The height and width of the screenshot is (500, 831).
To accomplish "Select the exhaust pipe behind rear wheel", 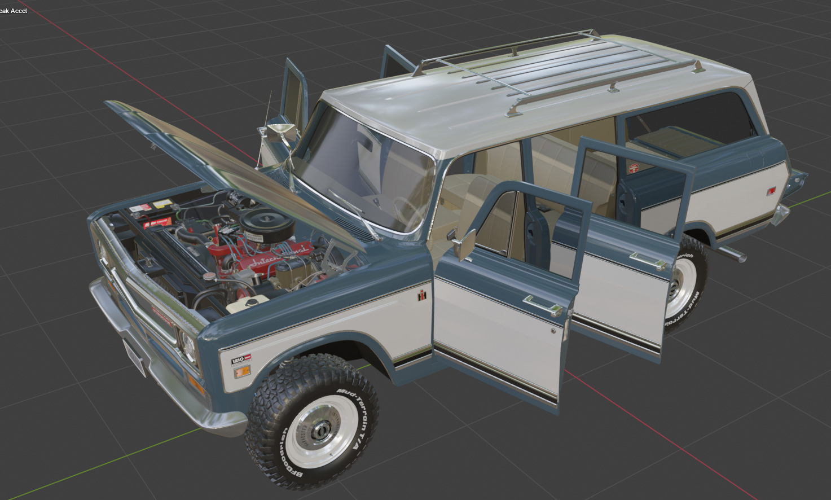I will click(x=732, y=253).
